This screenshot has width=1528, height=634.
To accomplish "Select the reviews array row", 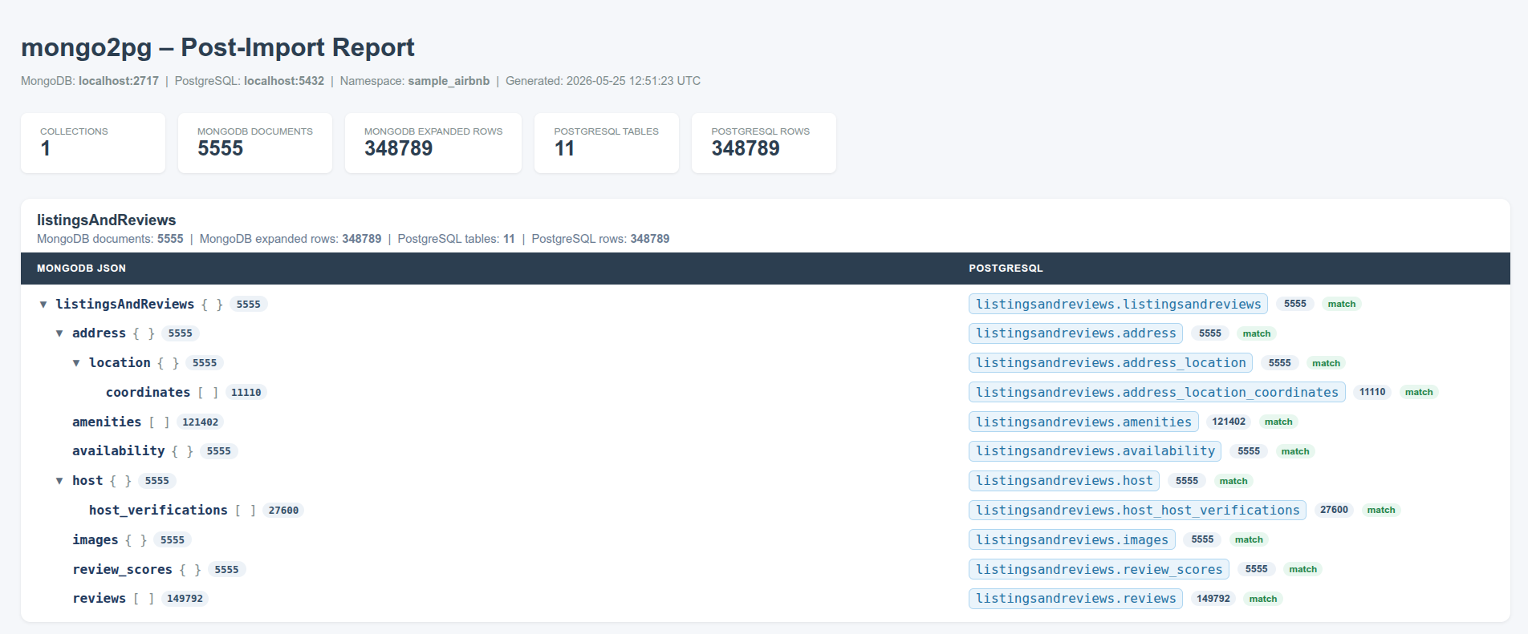I will [x=140, y=599].
